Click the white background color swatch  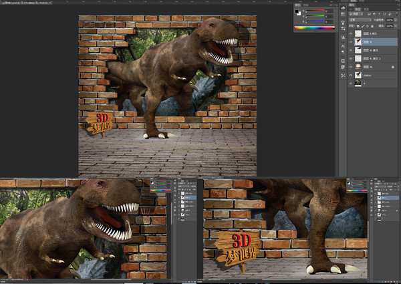pos(299,14)
